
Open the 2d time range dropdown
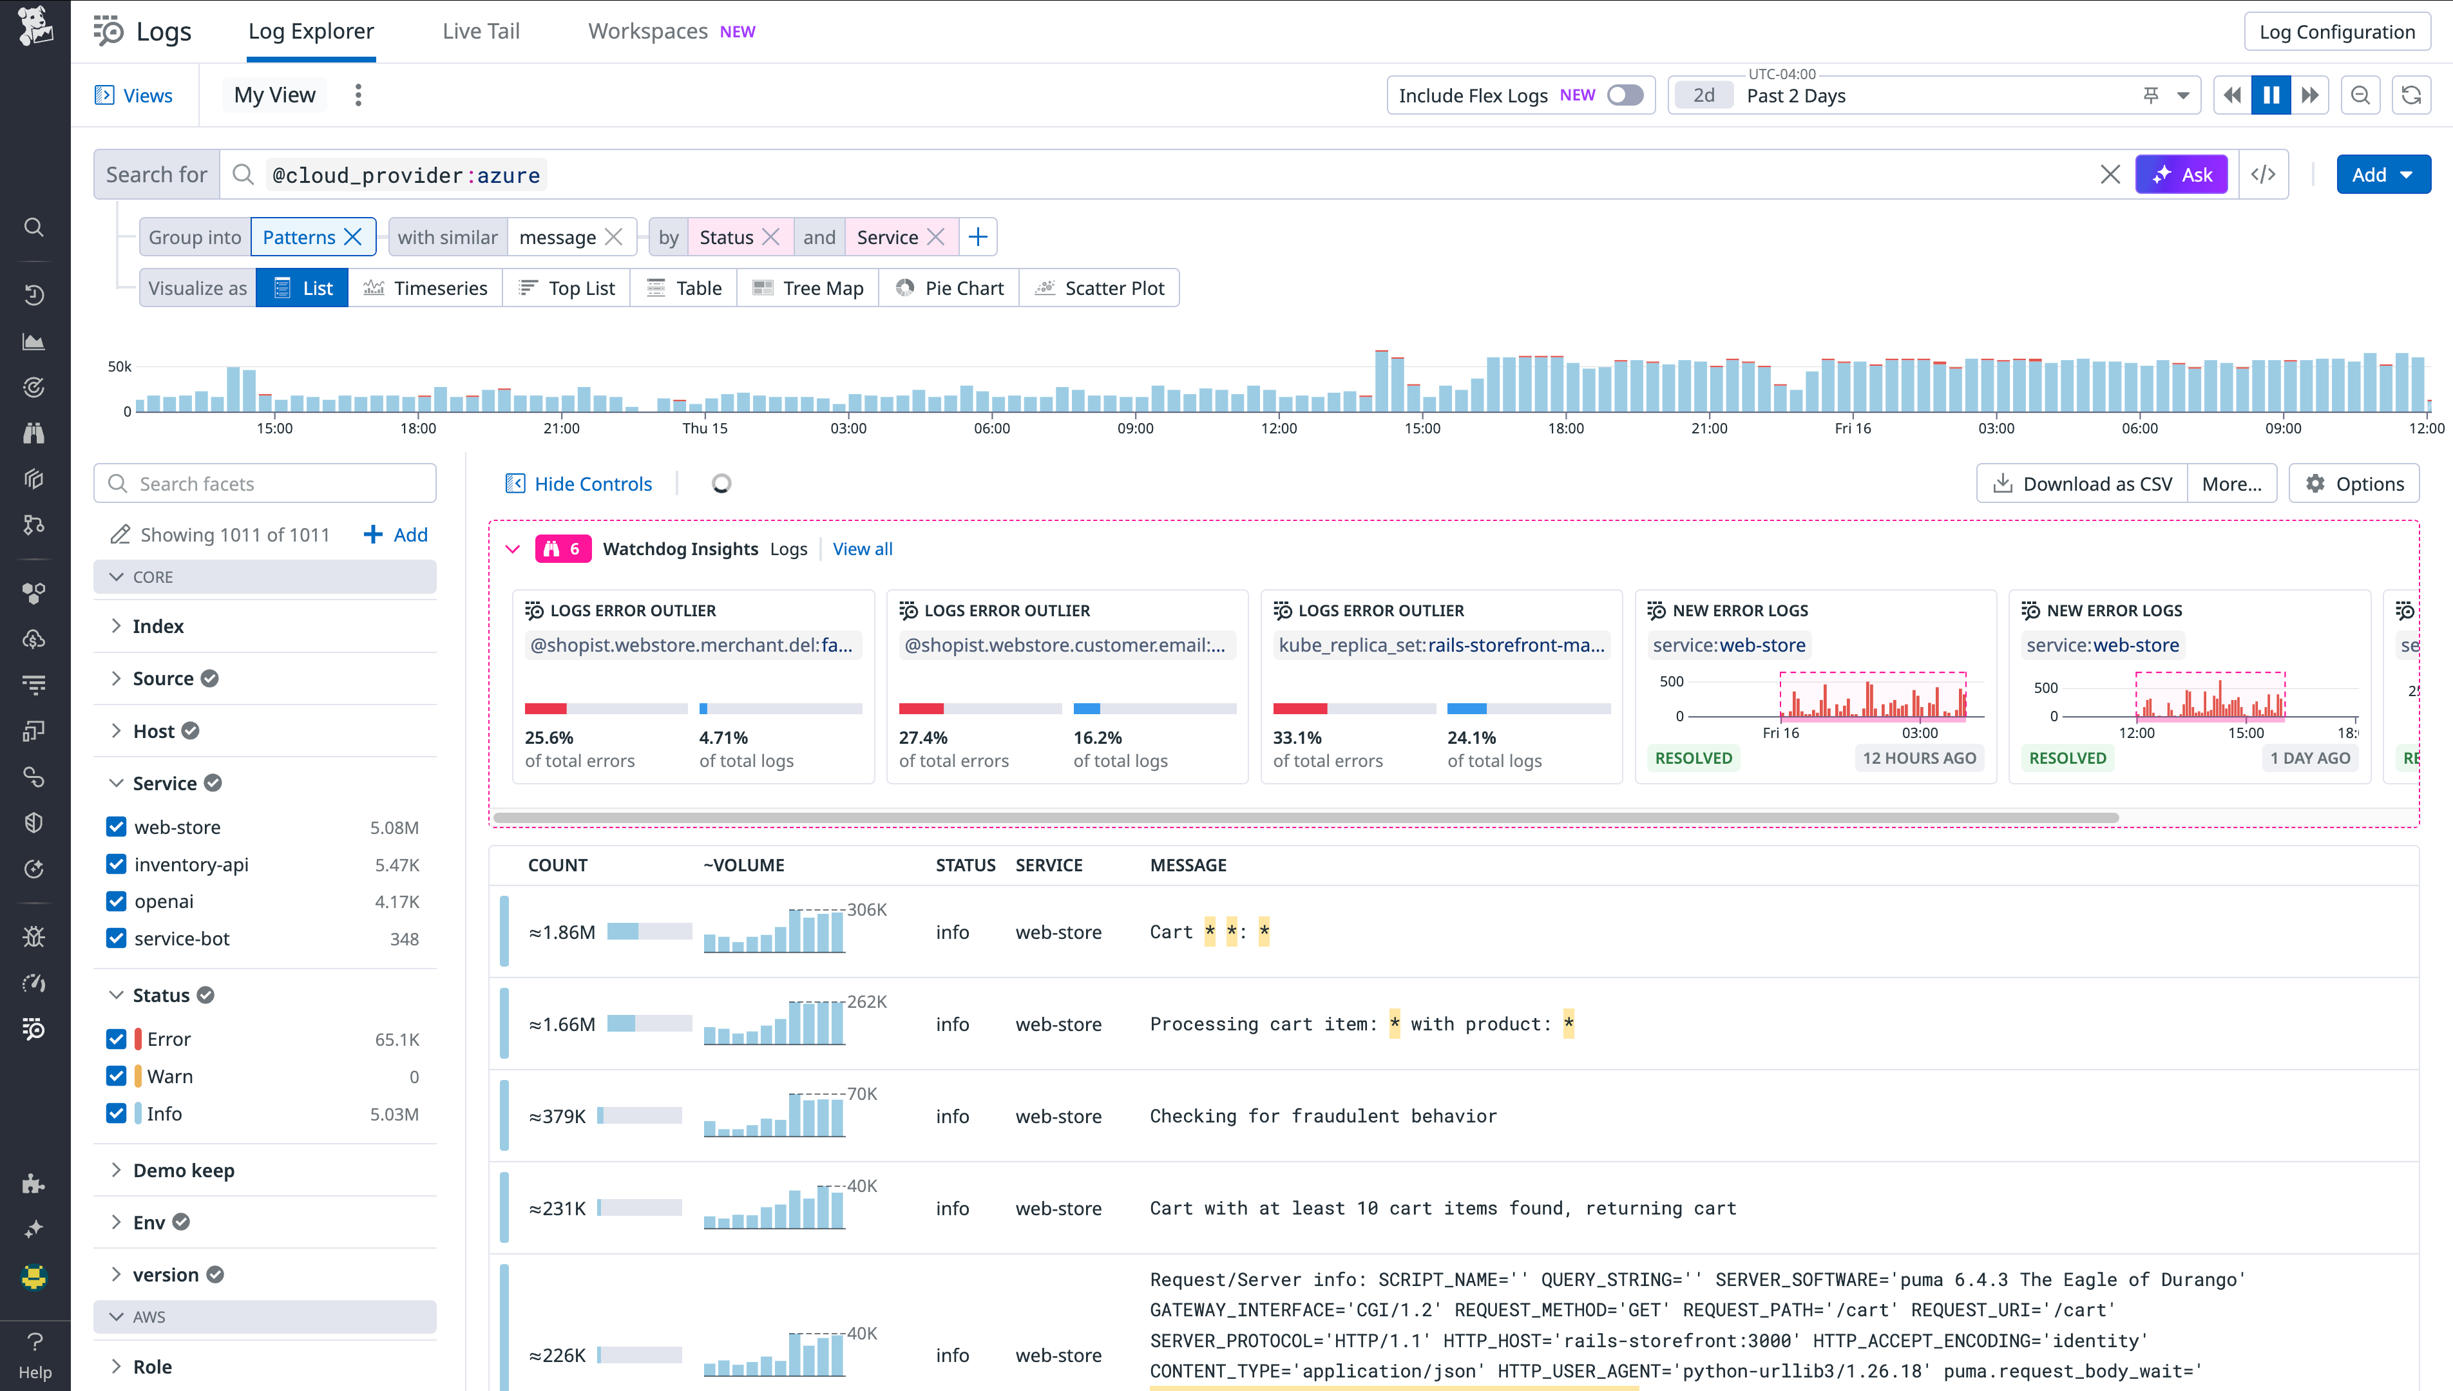coord(1704,95)
